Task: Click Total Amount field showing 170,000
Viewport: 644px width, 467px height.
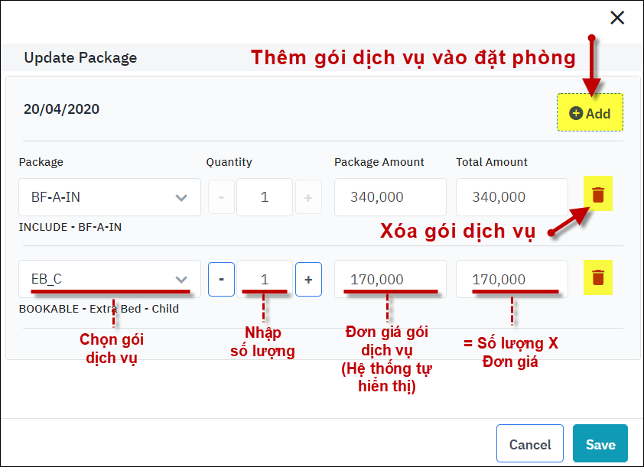Action: tap(512, 279)
